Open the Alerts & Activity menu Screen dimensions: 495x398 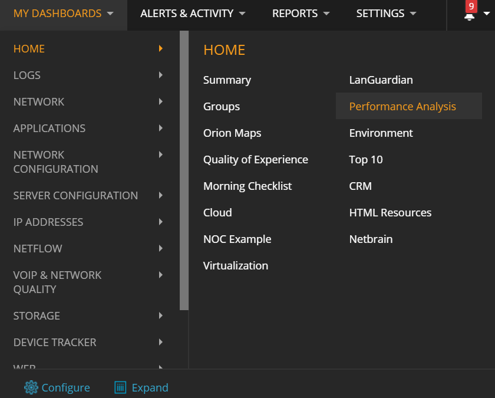coord(193,14)
